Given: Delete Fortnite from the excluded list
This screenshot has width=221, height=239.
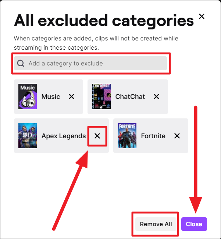Looking at the screenshot, I should tap(177, 136).
